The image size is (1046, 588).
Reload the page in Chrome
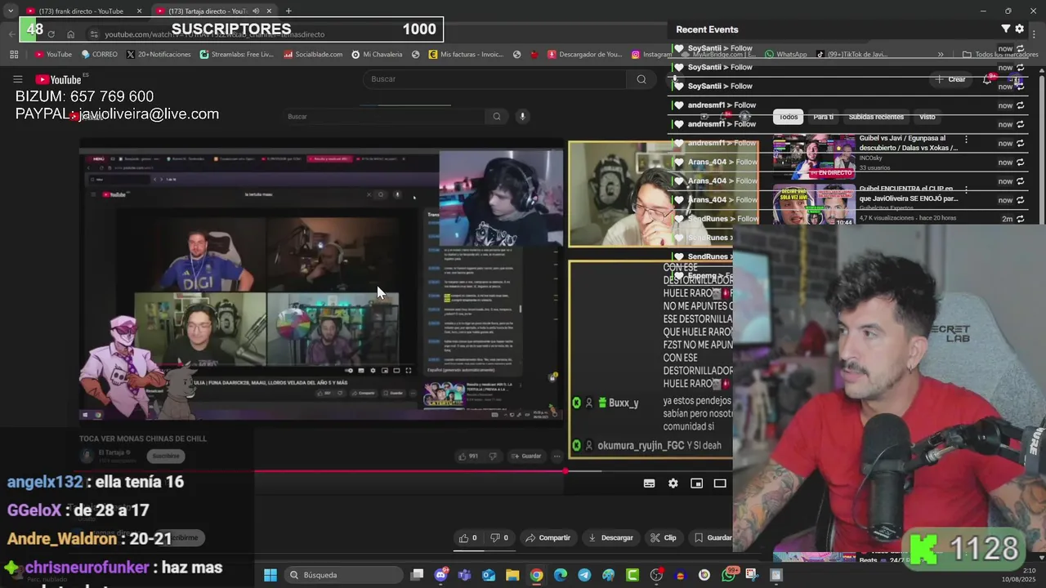coord(51,34)
